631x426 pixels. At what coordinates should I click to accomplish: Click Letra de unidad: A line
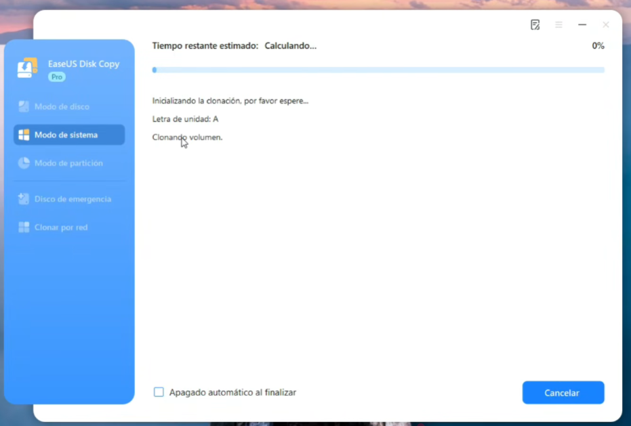point(185,119)
